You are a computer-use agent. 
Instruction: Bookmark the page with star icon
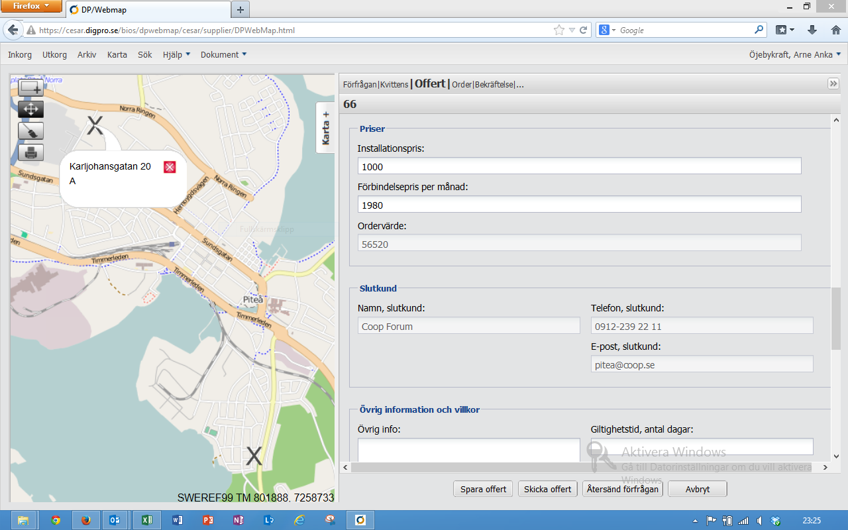coord(559,30)
